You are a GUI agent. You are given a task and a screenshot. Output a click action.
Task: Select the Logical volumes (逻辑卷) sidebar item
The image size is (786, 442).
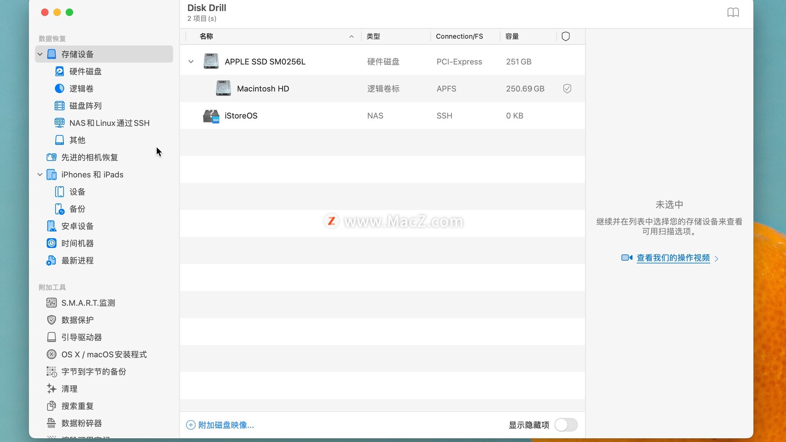[81, 89]
